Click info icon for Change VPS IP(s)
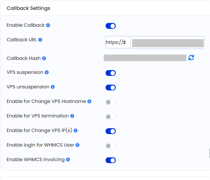The image size is (210, 180). click(x=75, y=131)
